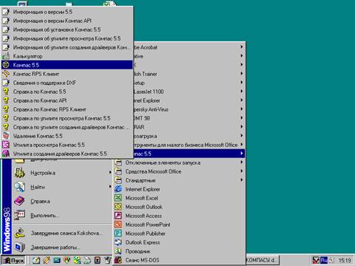Switch keyboard layout via Ru tray indicator
The image size is (355, 266).
[324, 260]
